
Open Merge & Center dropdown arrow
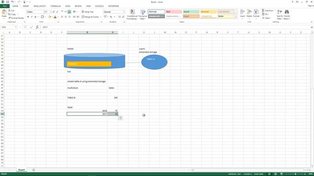point(101,17)
